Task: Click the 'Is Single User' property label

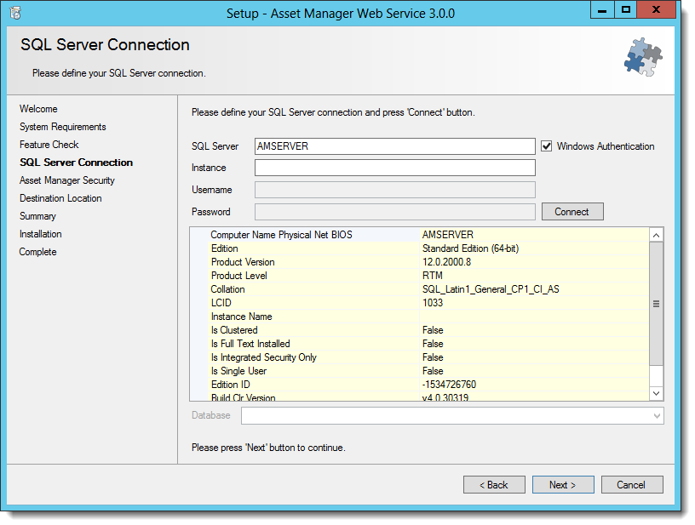Action: [x=238, y=371]
